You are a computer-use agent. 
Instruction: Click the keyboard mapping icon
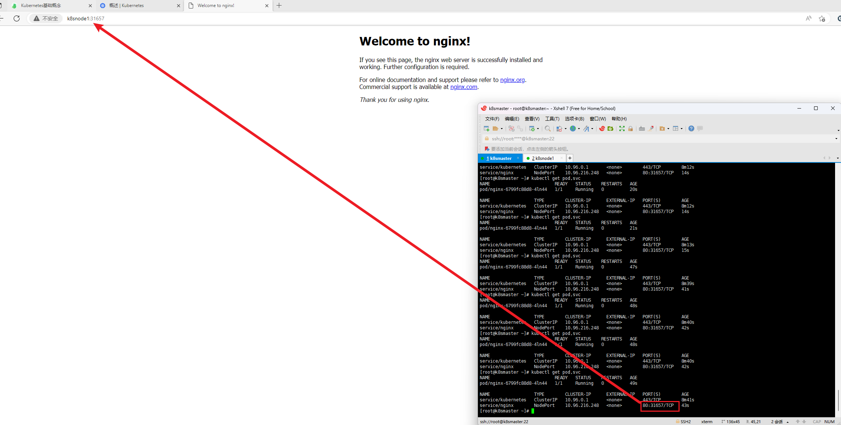(x=642, y=128)
